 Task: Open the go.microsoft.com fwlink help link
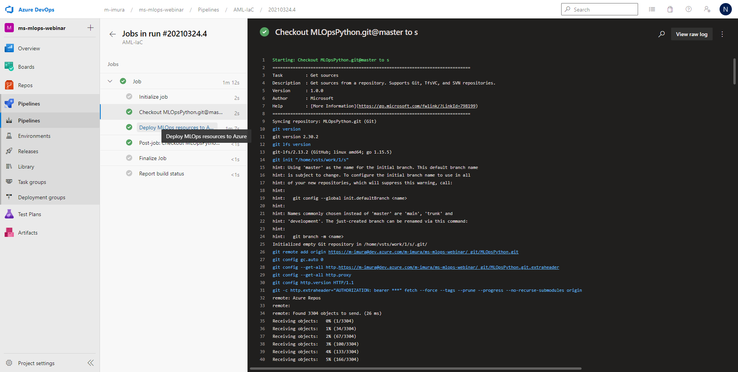[x=417, y=106]
